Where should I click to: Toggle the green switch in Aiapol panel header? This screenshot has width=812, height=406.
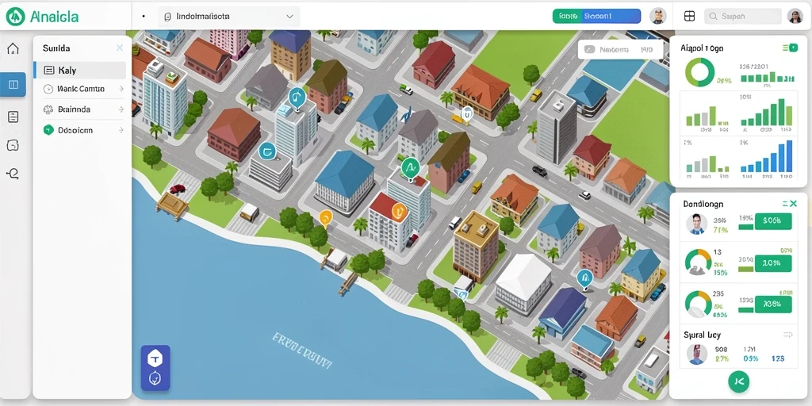(791, 48)
